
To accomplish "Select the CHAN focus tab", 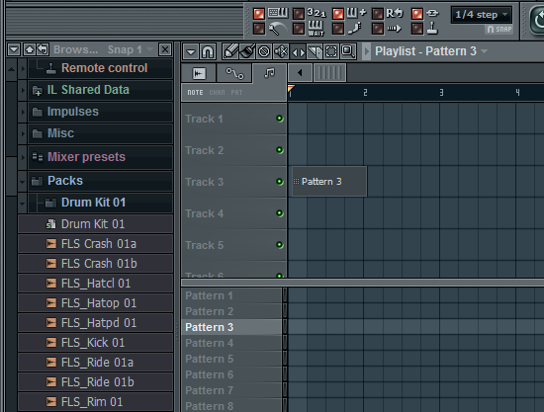I will click(x=217, y=93).
